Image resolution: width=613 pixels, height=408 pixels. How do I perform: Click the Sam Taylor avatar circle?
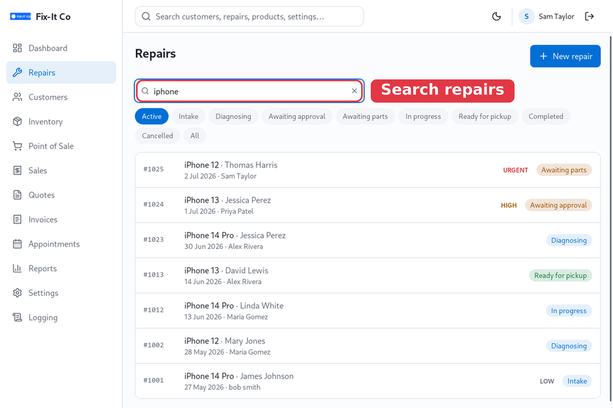click(527, 16)
